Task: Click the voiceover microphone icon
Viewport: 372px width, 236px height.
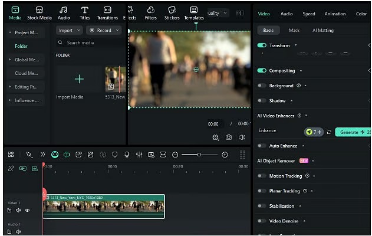Action: point(127,155)
